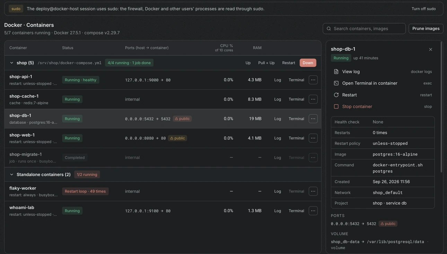This screenshot has width=447, height=254.
Task: Open Terminal for shop-cache-1
Action: 296,99
